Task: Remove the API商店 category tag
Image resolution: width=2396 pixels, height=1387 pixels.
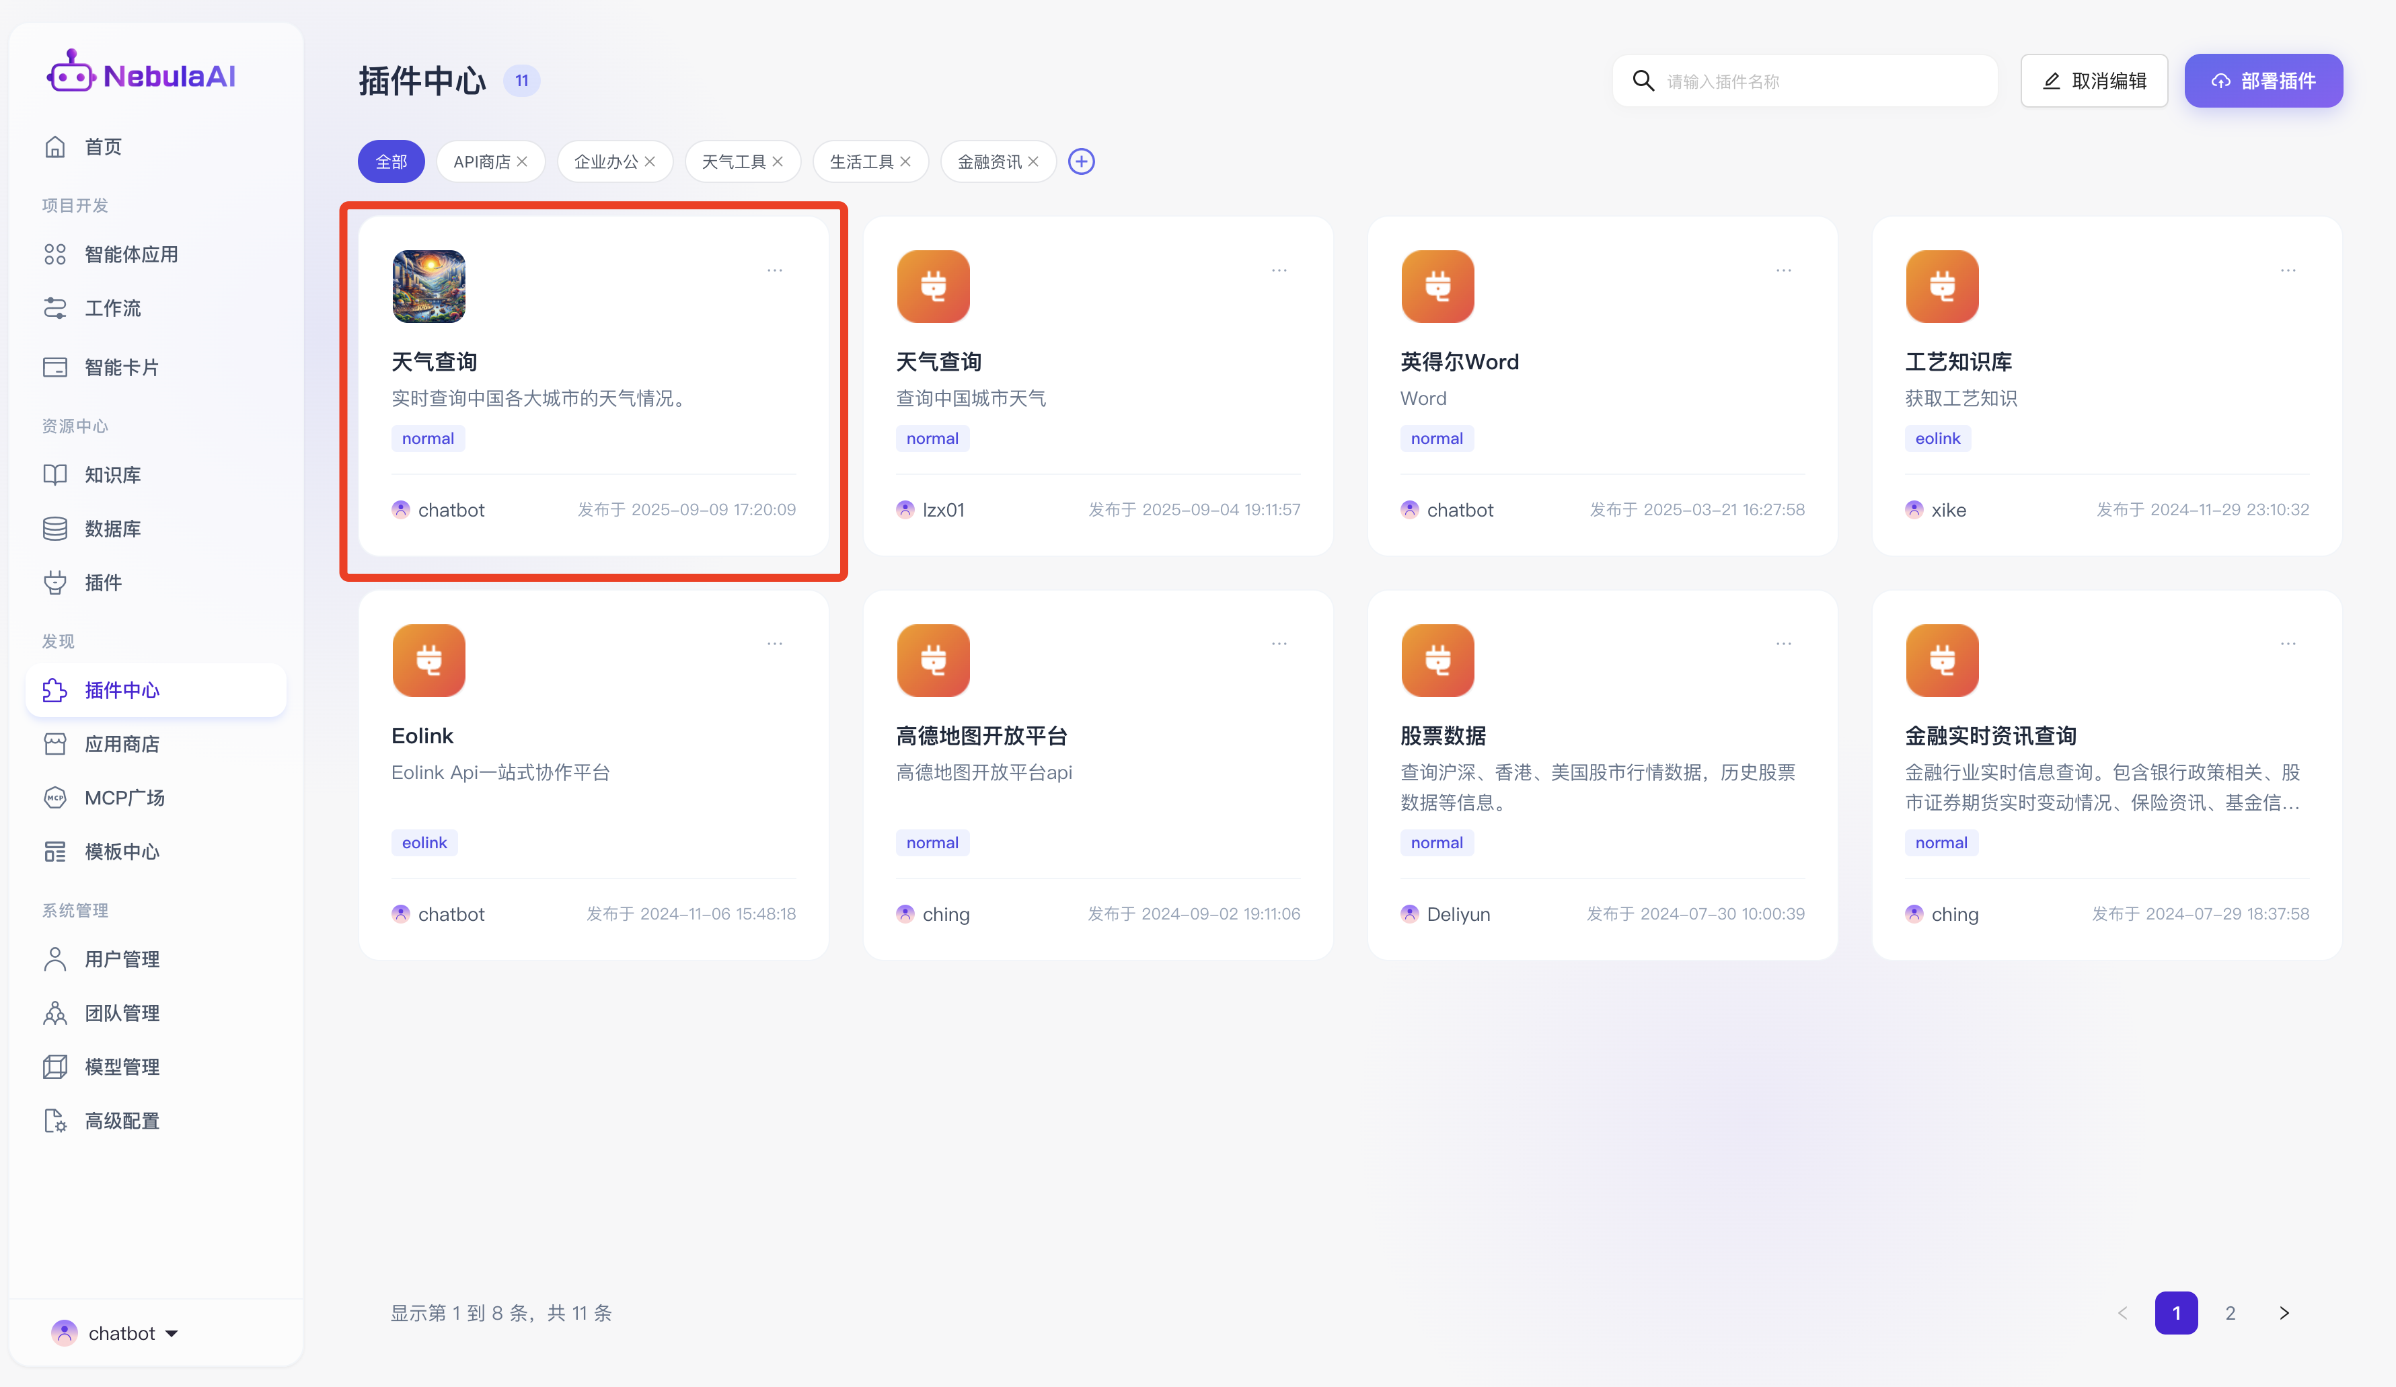Action: tap(522, 161)
